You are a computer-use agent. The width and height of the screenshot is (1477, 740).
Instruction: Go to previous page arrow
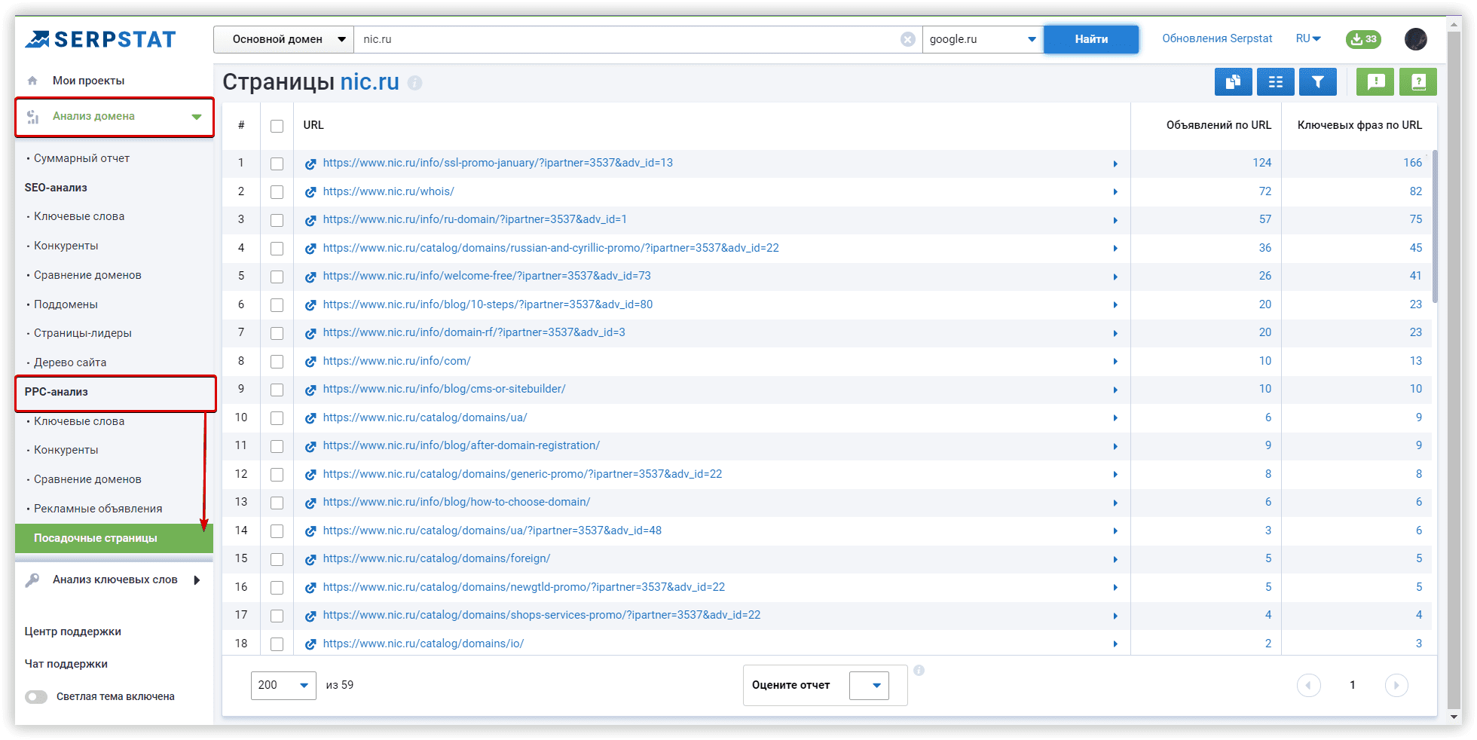click(1309, 685)
